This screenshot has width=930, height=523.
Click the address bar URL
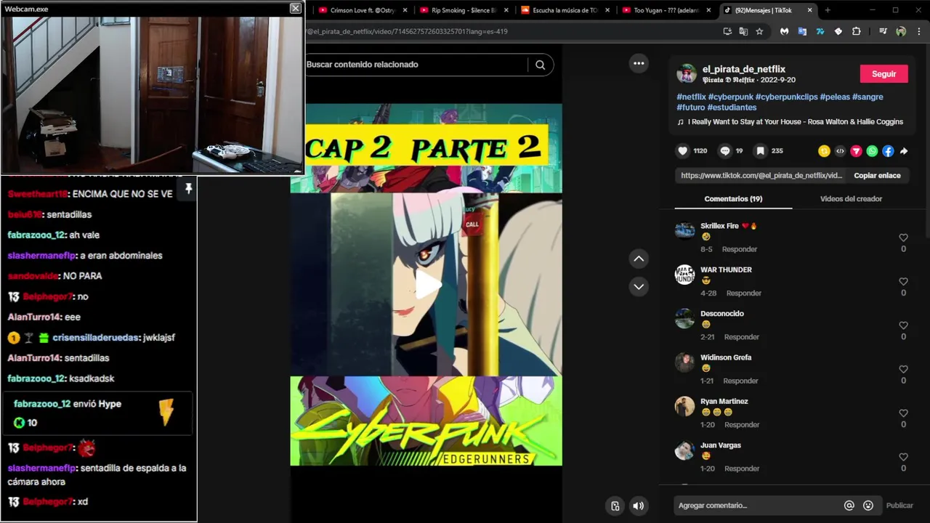click(x=407, y=31)
